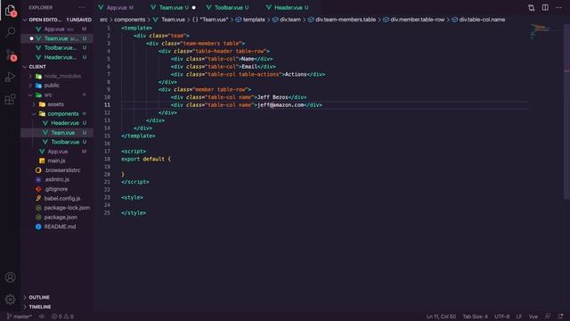
Task: Change 'LF' end of line sequence
Action: [x=519, y=317]
